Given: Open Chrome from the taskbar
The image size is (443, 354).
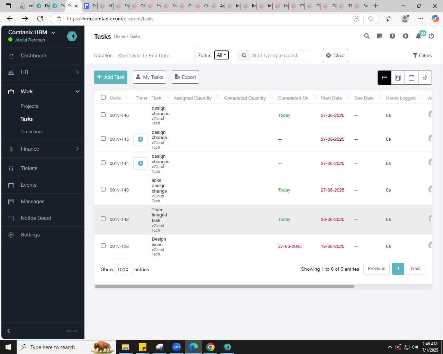Looking at the screenshot, I should [210, 347].
